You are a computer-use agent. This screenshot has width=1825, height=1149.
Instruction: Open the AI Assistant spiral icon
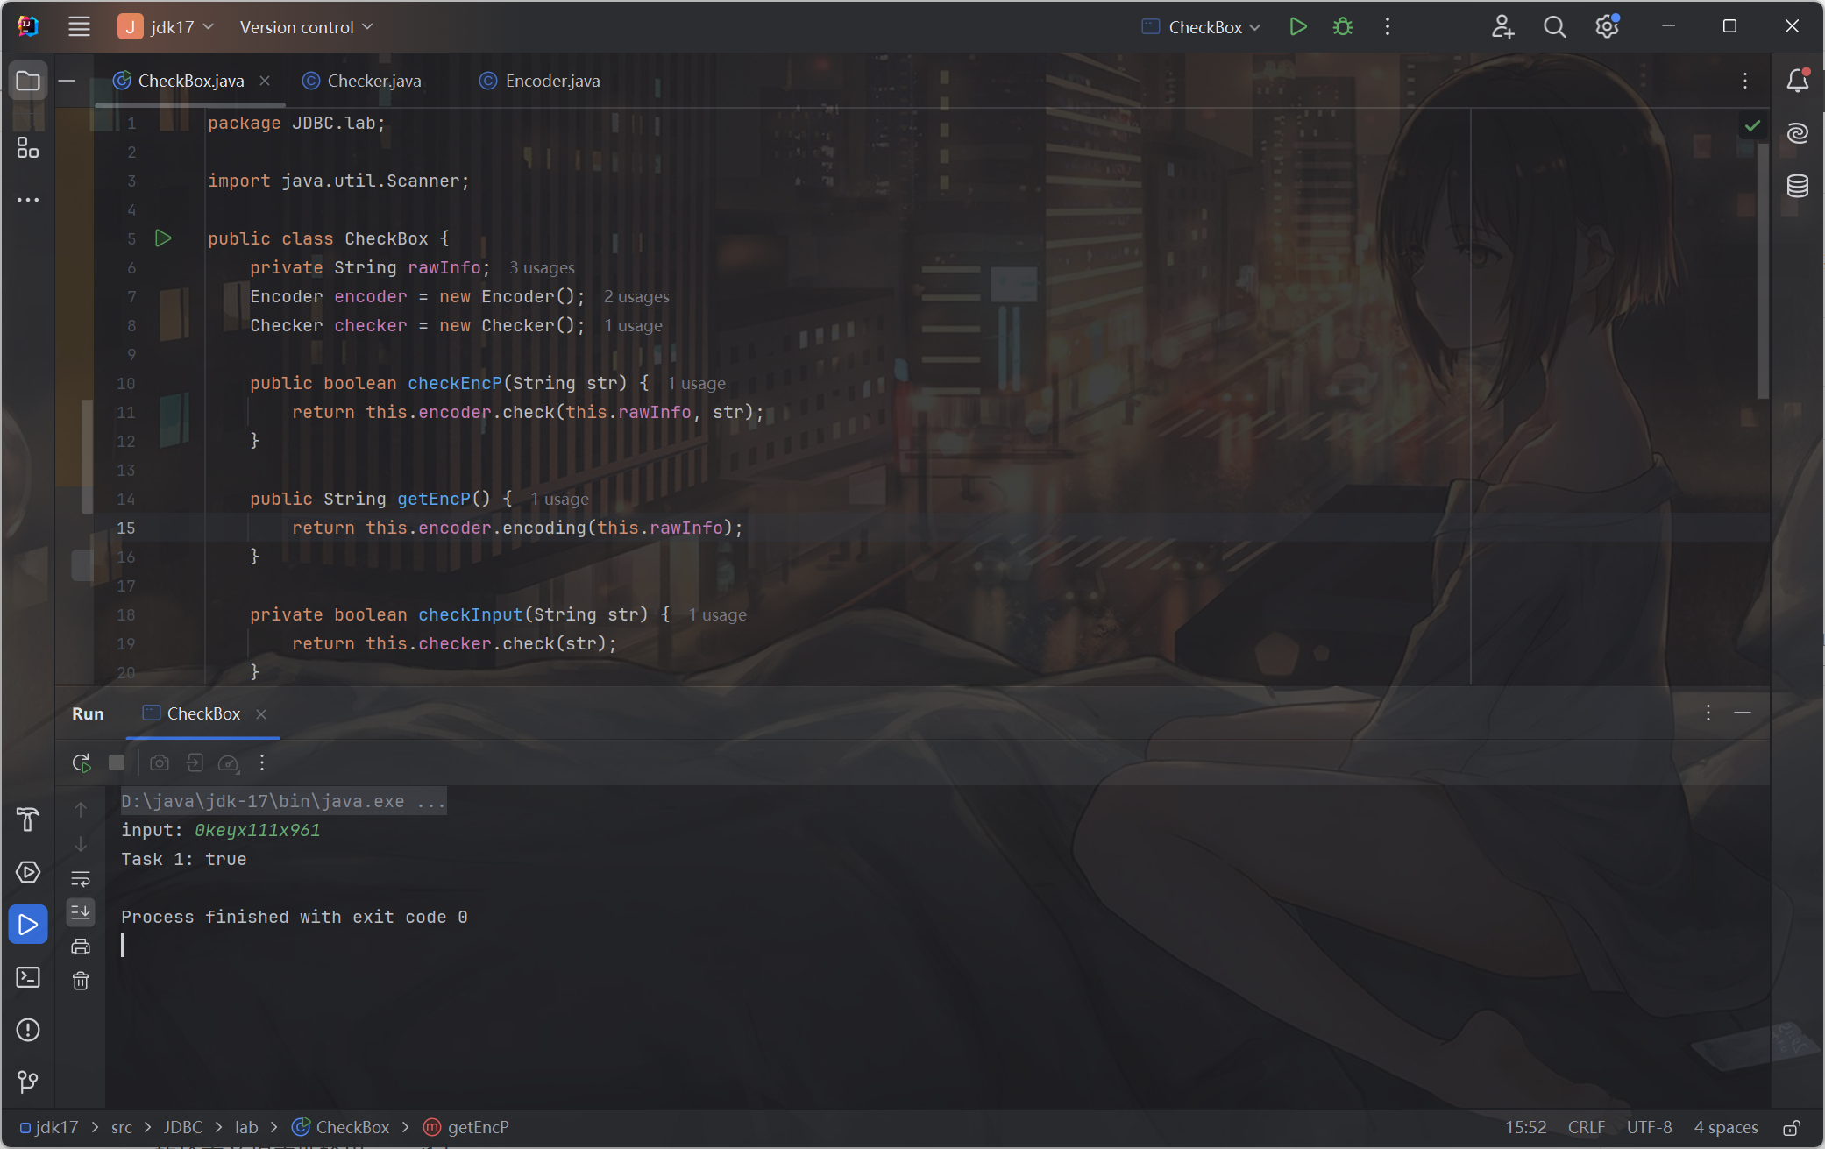pyautogui.click(x=1797, y=133)
